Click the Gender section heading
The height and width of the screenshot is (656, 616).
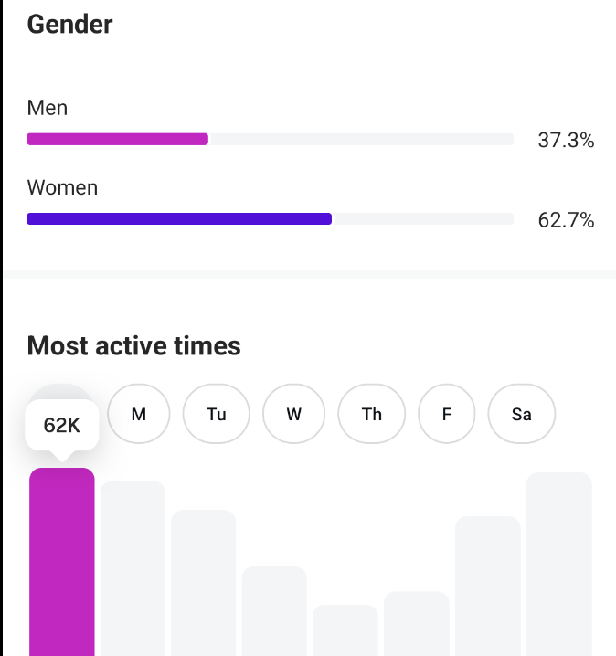click(x=69, y=24)
